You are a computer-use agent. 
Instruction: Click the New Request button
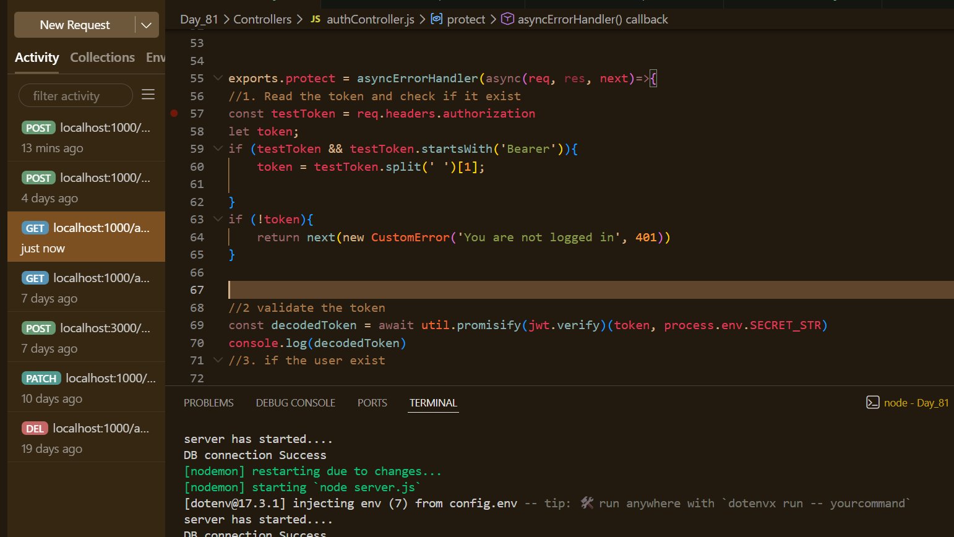(74, 25)
